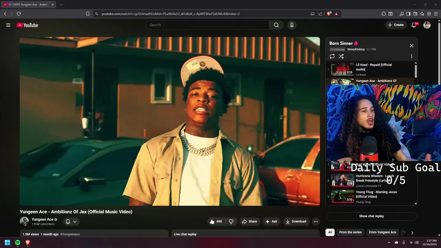
Task: Play Young Thug - Blaming Jesus
Action: tap(371, 197)
